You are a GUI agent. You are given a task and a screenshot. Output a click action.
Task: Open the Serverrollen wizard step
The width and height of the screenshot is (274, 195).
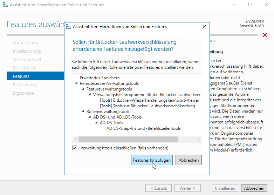25,68
